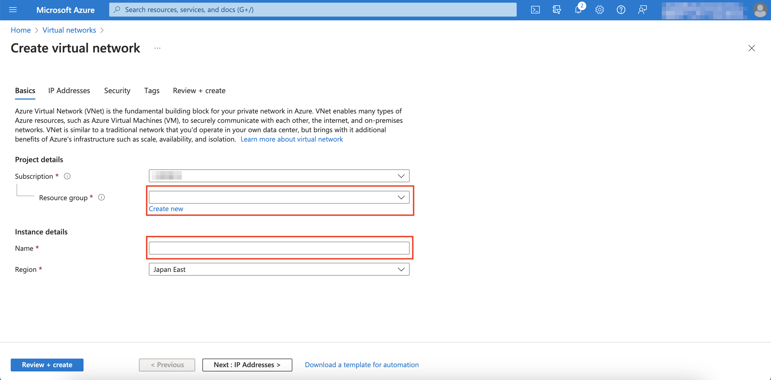The image size is (771, 380).
Task: Open Learn more about virtual network
Action: (292, 139)
